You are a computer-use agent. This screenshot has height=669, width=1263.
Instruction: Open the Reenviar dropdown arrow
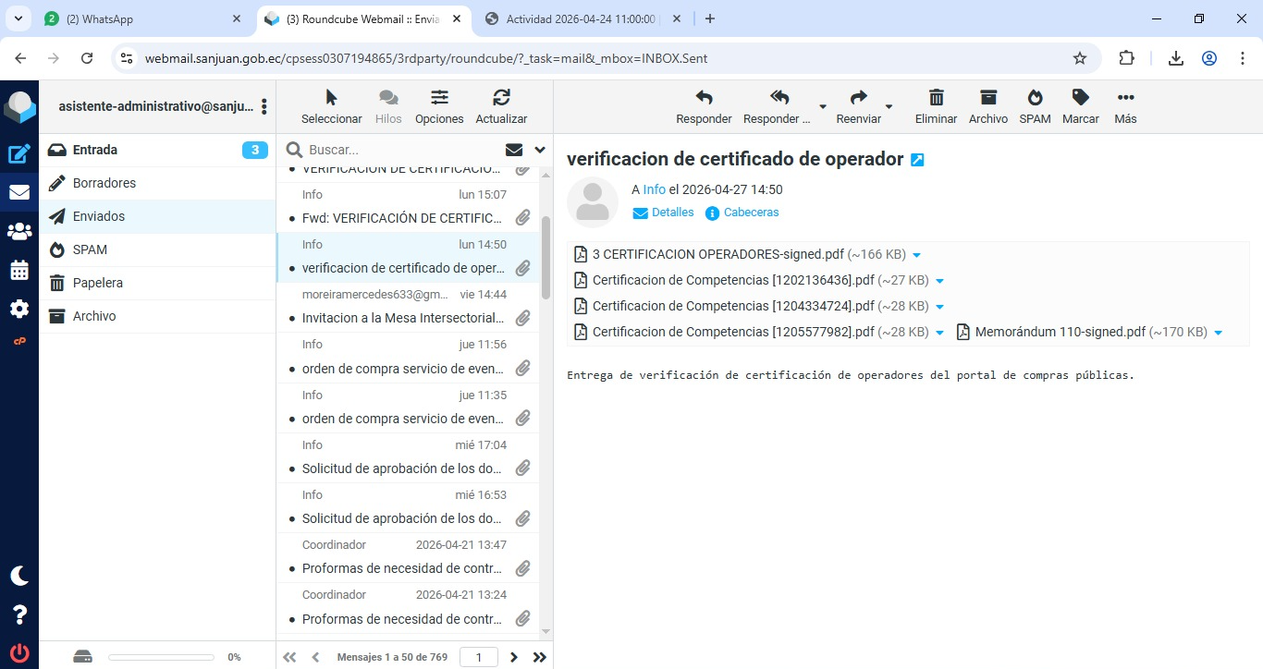click(x=889, y=106)
